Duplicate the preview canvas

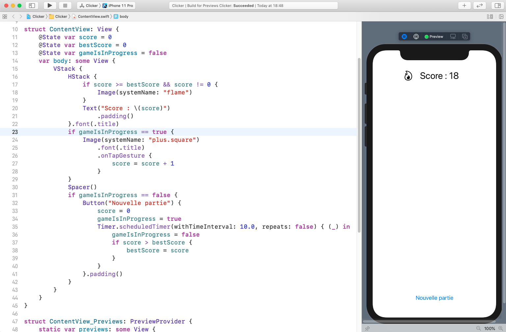coord(465,36)
